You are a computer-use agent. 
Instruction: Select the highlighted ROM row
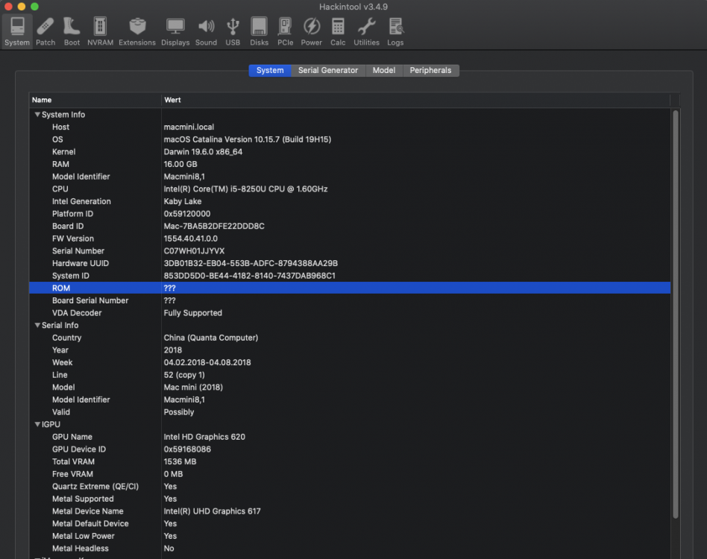[350, 288]
